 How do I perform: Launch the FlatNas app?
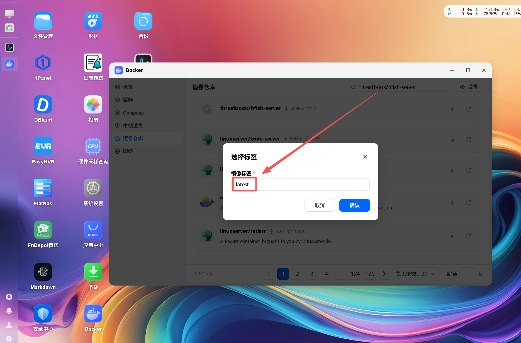pyautogui.click(x=43, y=188)
